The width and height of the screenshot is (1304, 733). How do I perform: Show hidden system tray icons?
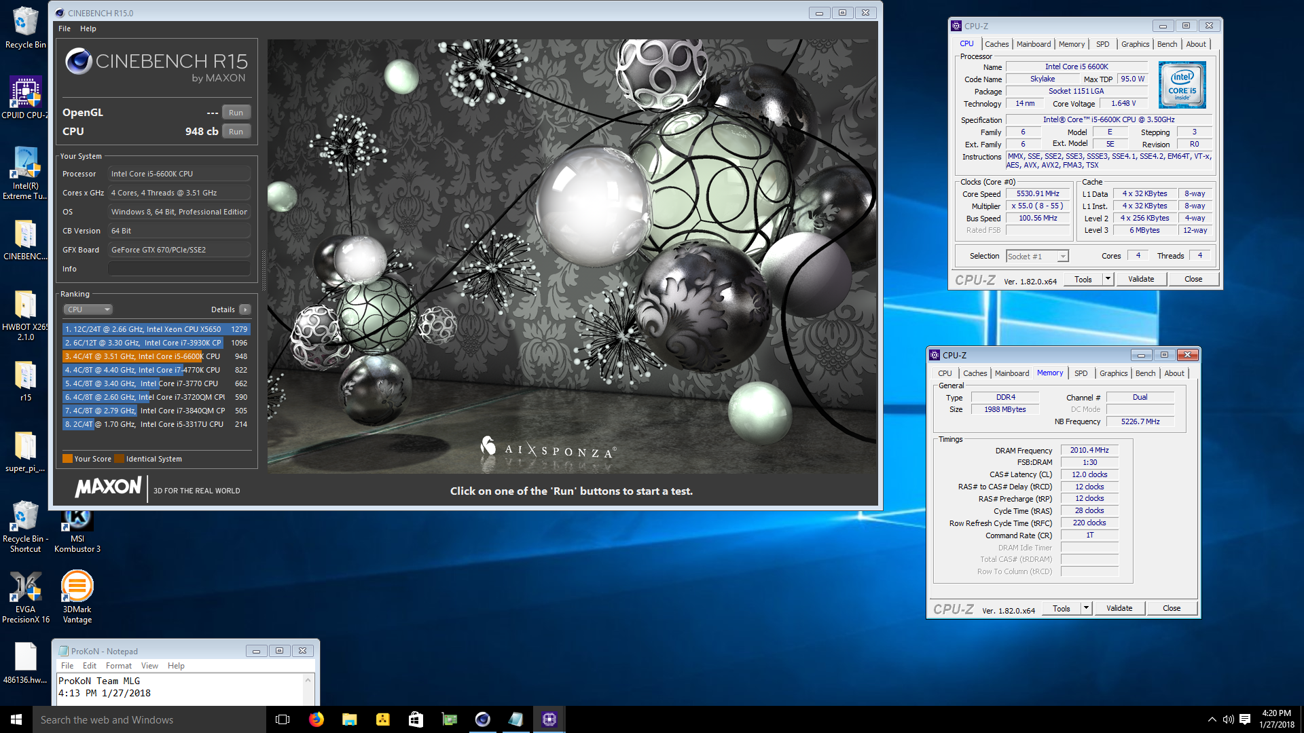tap(1212, 719)
